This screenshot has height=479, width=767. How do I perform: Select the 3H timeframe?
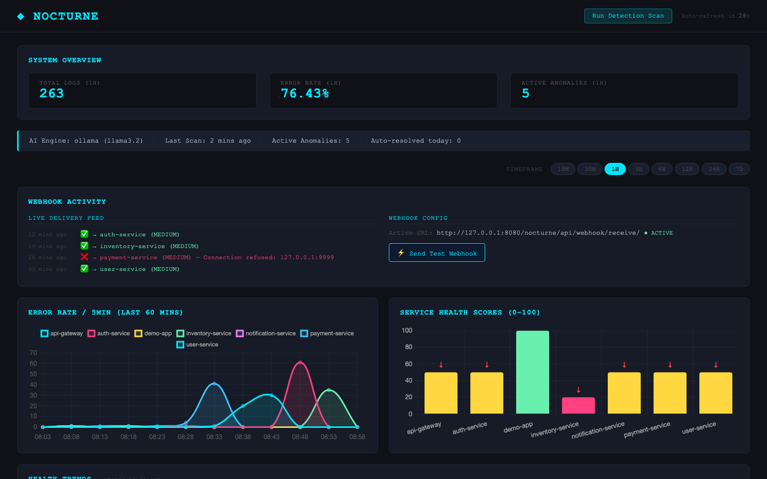[639, 169]
